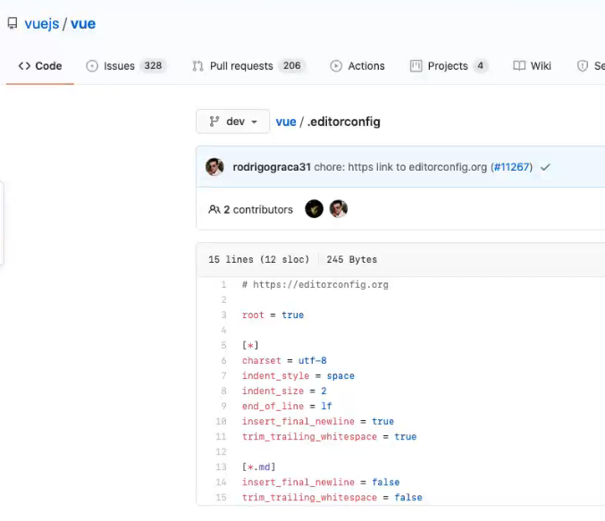This screenshot has width=605, height=521.
Task: Click the charset = utf-8 line
Action: pos(284,360)
